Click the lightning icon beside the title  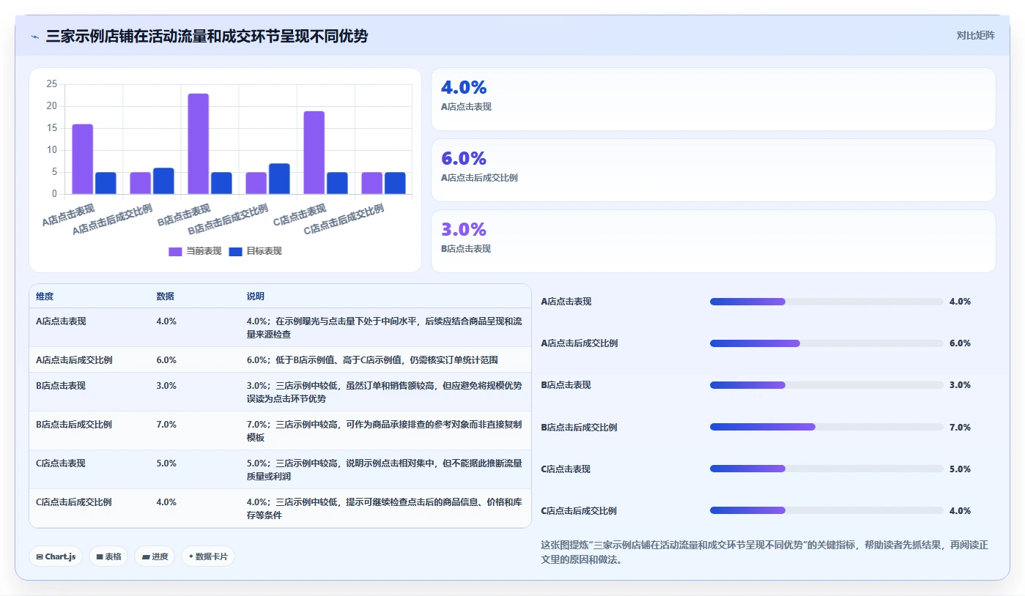[x=35, y=37]
